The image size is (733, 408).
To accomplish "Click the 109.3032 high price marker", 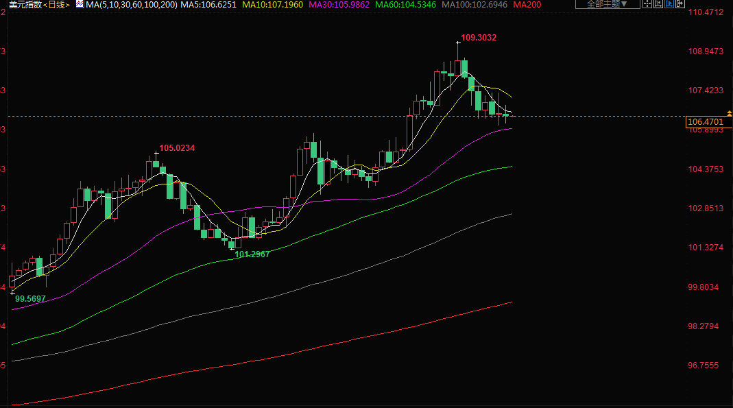I will (479, 38).
